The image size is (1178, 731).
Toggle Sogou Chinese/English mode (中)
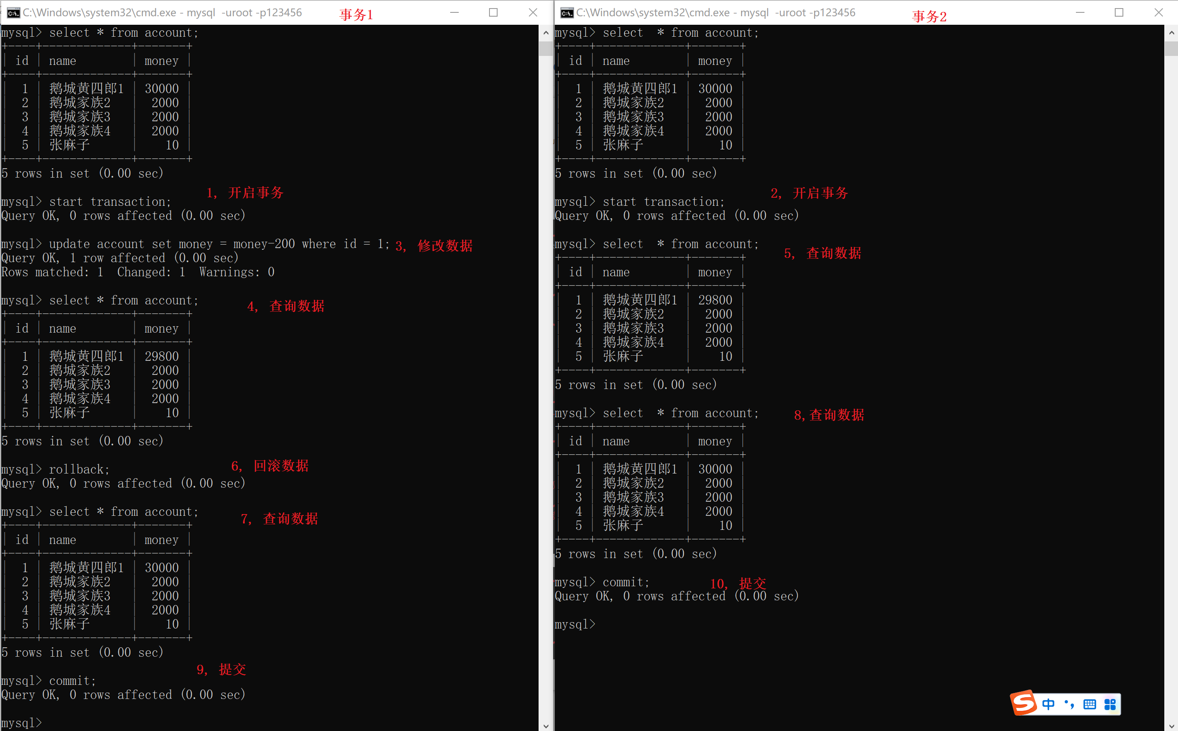[x=1048, y=704]
